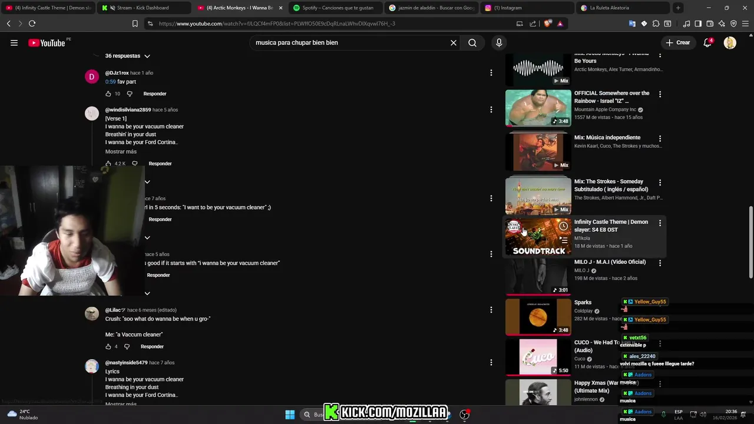The width and height of the screenshot is (754, 424).
Task: Run search with the magnifier button
Action: pyautogui.click(x=472, y=42)
